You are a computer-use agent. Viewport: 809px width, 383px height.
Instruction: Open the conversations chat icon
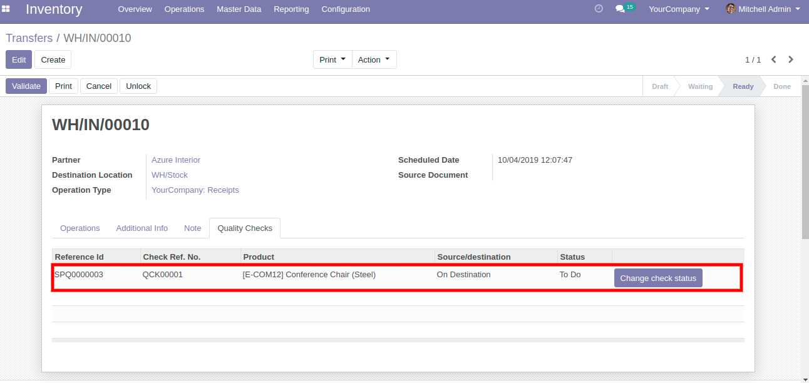point(620,9)
